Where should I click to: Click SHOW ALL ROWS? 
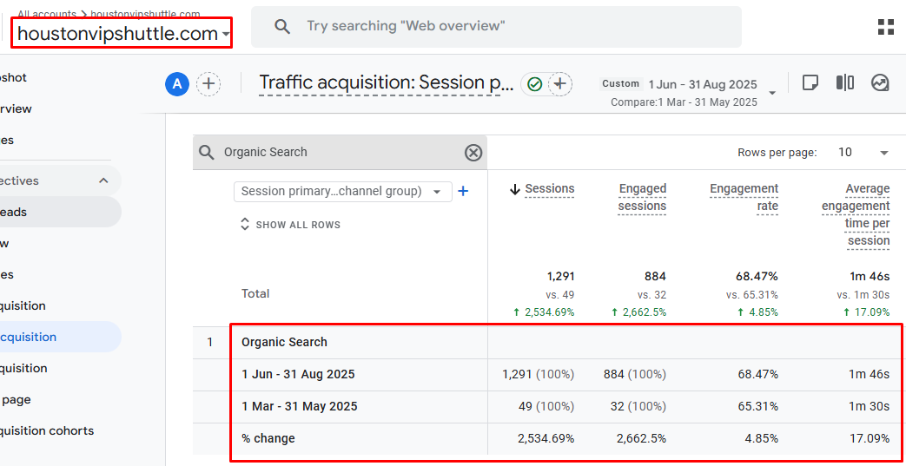point(290,225)
